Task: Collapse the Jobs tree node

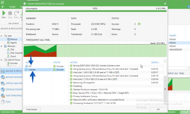Action: [x=1, y=36]
